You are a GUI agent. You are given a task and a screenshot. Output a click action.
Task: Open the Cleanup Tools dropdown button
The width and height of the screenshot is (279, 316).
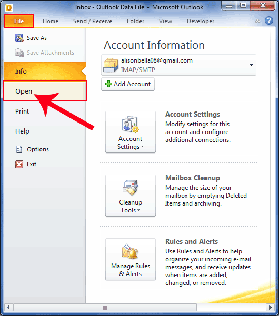(131, 196)
